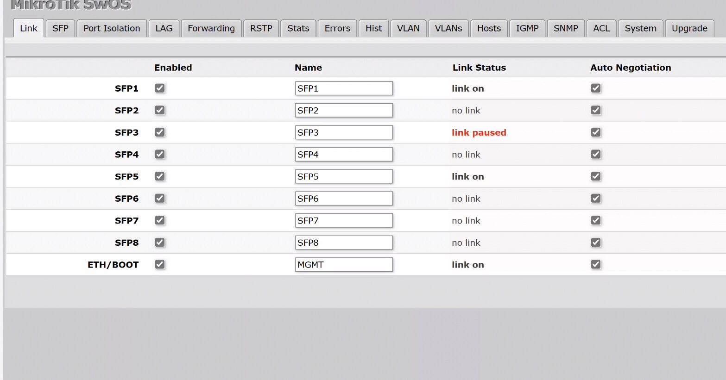Edit the name field containing SFP6
Image resolution: width=726 pixels, height=380 pixels.
(x=344, y=199)
